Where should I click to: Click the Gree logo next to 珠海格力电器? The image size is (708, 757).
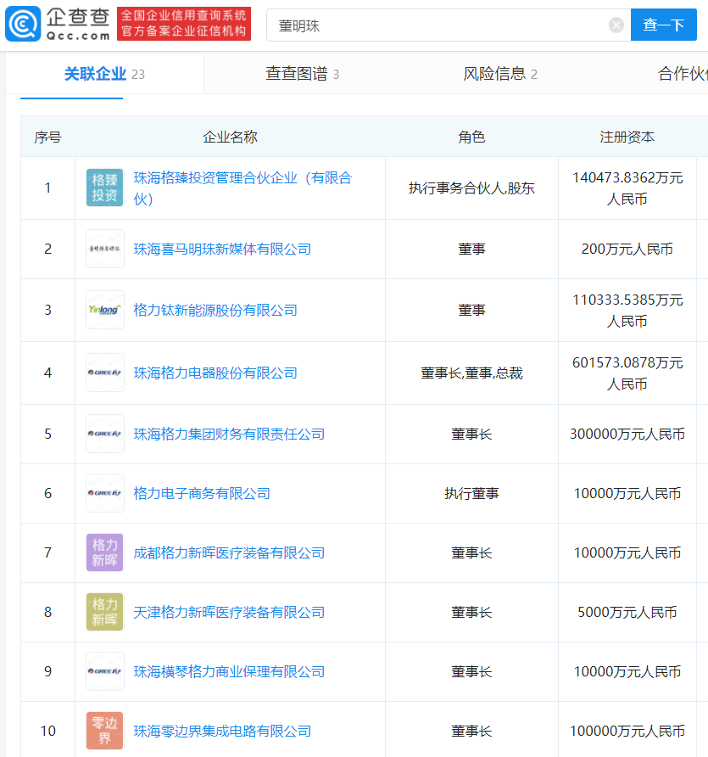104,373
